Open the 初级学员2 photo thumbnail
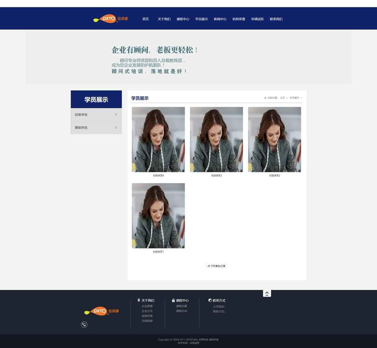 (274, 139)
